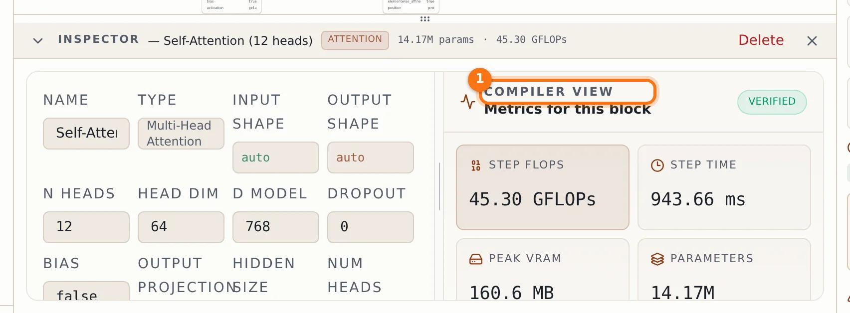Click the INSPECTOR header label
The height and width of the screenshot is (313, 850).
(x=98, y=39)
